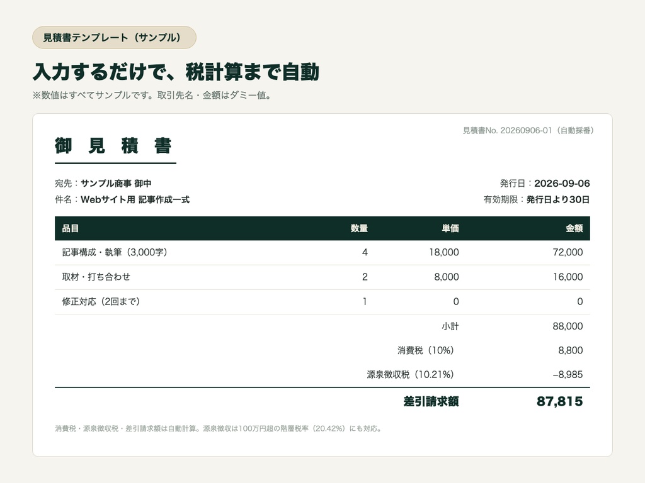Click the 御見積書 document title
This screenshot has width=645, height=483.
click(x=113, y=146)
